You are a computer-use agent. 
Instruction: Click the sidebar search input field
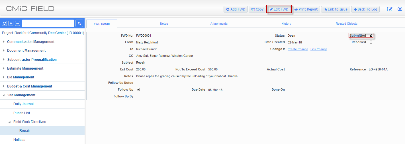[x=48, y=23]
